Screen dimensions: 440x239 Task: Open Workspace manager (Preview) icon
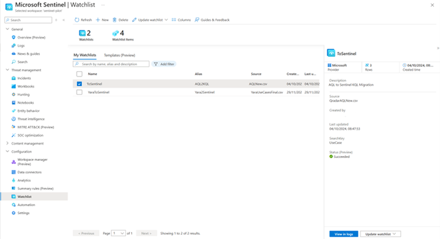(x=14, y=162)
